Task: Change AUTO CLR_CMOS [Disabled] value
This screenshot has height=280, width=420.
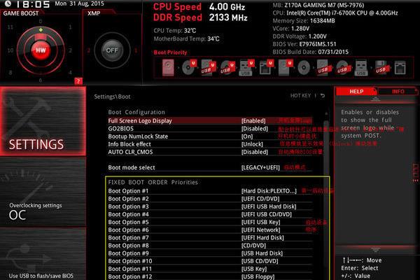Action: (255, 152)
